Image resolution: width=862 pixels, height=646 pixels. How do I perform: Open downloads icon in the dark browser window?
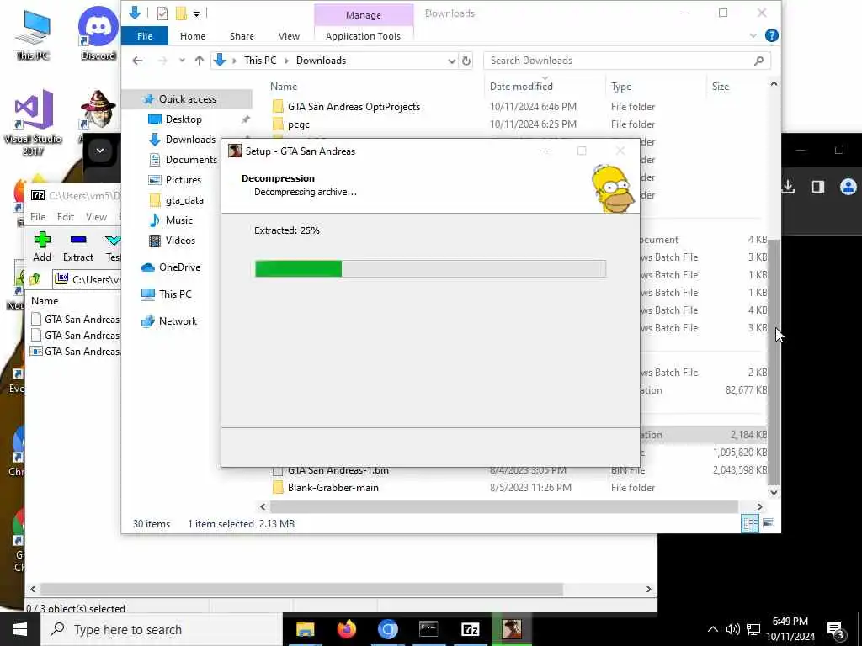pos(788,187)
